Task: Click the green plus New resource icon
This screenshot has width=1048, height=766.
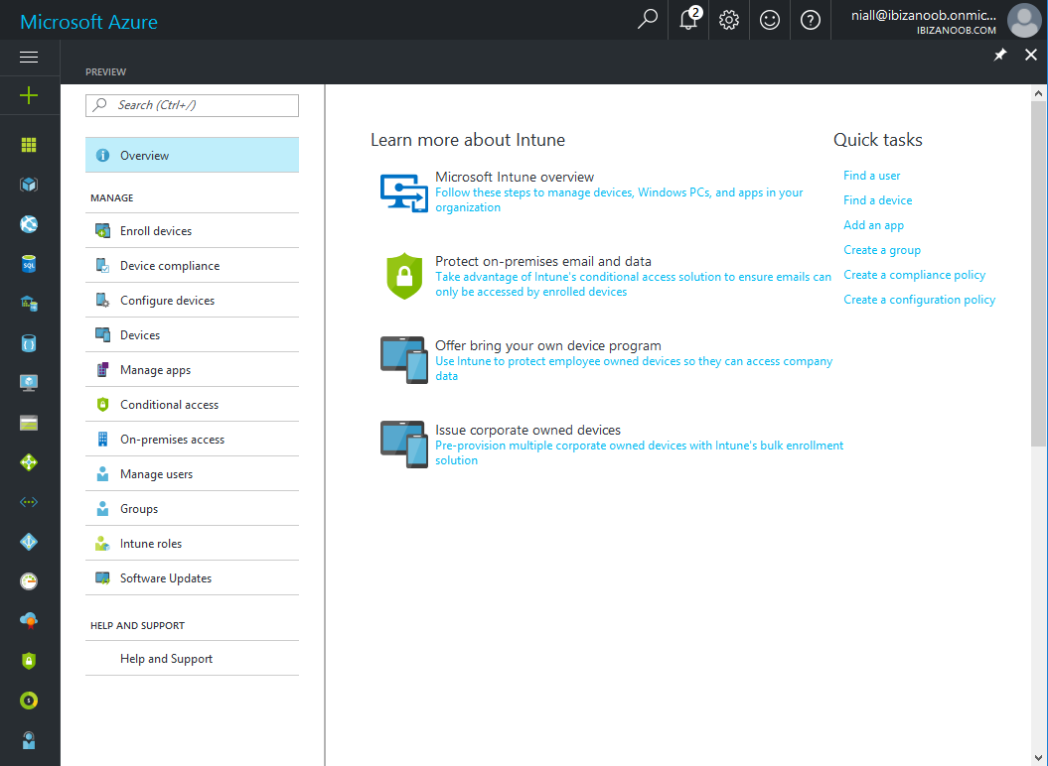Action: click(x=29, y=95)
